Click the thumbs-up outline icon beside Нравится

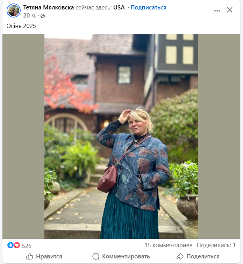(x=30, y=256)
